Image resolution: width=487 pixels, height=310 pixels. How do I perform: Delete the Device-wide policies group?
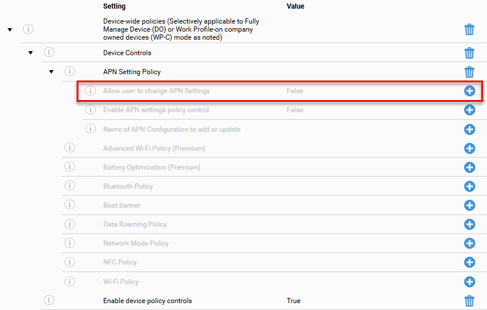click(x=469, y=29)
